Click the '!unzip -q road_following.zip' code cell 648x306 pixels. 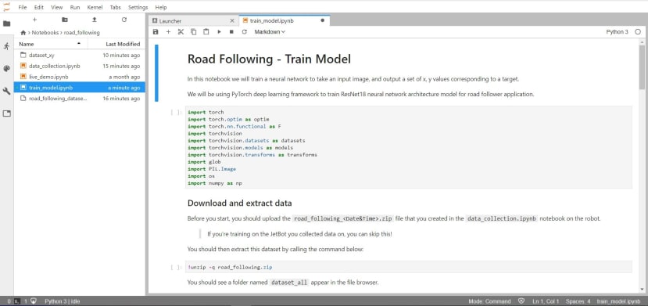[x=408, y=267]
